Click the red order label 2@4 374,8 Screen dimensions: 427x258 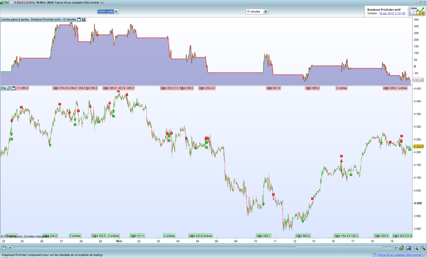pyautogui.click(x=60, y=88)
